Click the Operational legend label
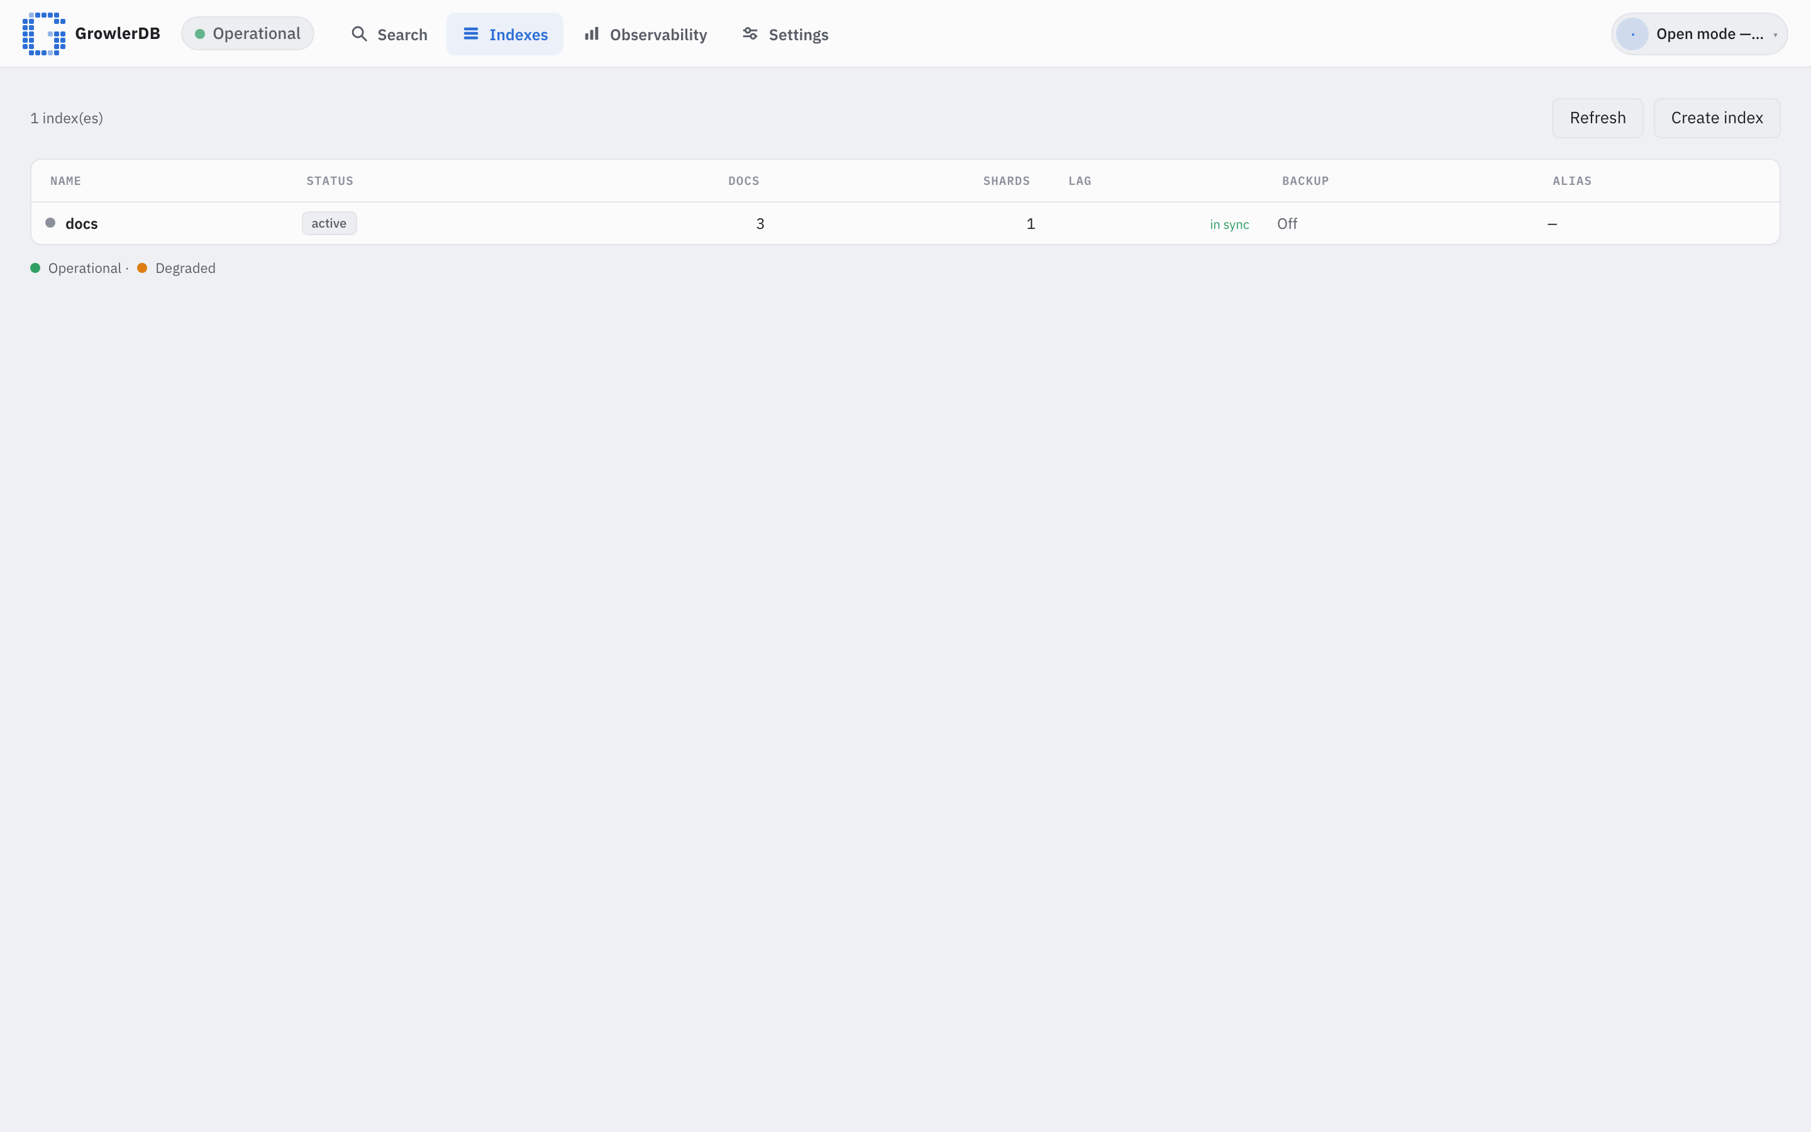 [84, 268]
